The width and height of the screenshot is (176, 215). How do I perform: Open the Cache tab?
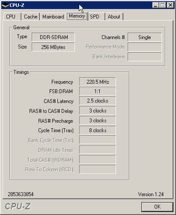(30, 17)
